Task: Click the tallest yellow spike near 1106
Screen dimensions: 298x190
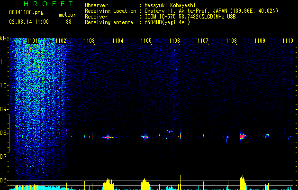Action: (x=181, y=182)
